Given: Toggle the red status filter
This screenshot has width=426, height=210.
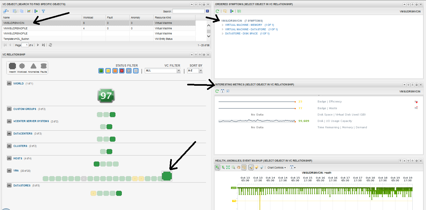Looking at the screenshot, I should pos(122,71).
